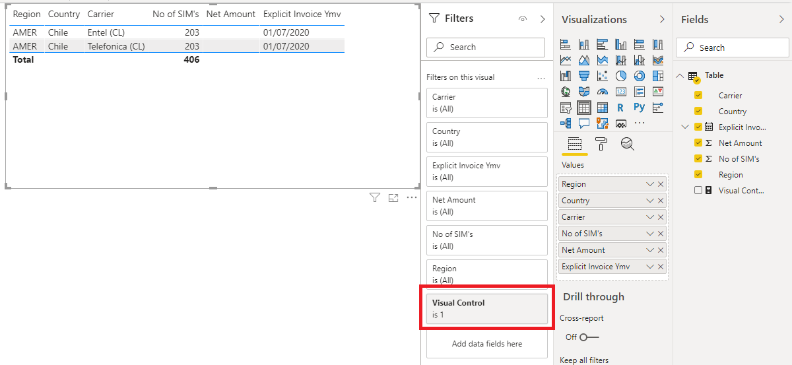Open Carrier filter card
The width and height of the screenshot is (792, 365).
point(487,103)
